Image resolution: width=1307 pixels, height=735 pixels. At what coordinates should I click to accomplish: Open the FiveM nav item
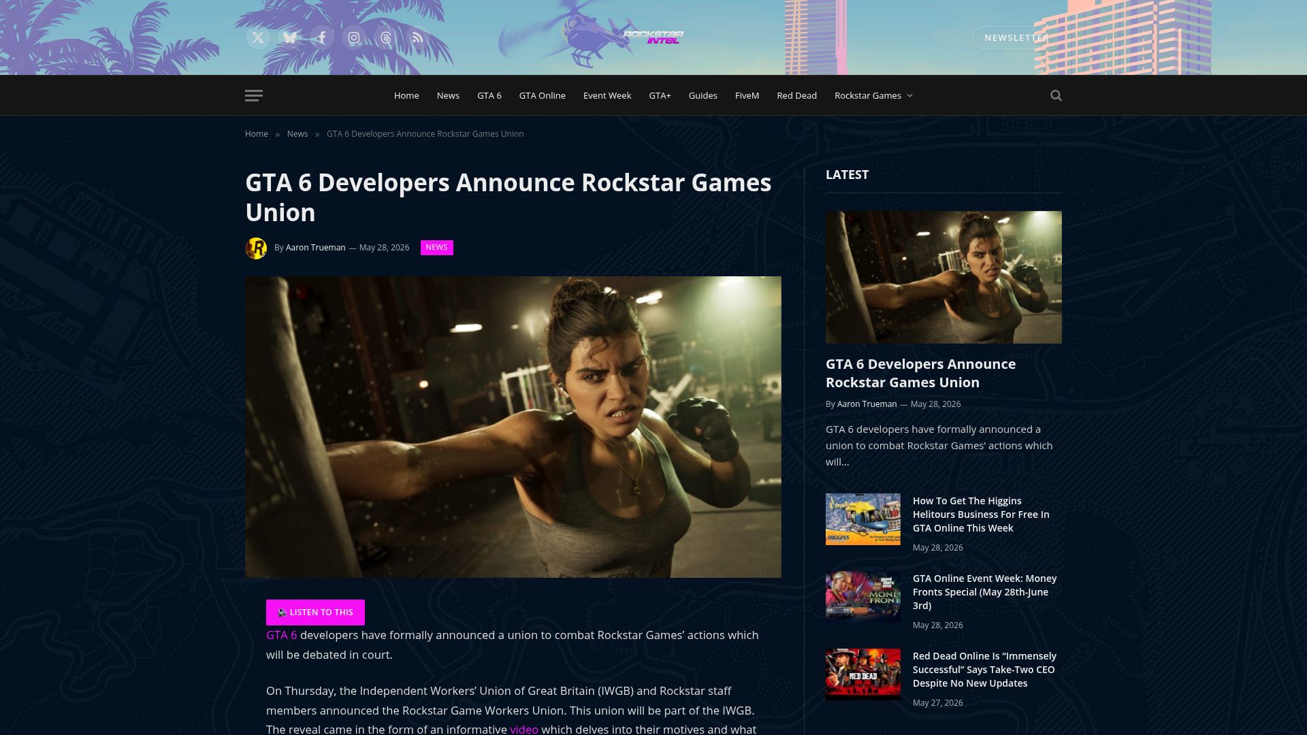coord(747,95)
